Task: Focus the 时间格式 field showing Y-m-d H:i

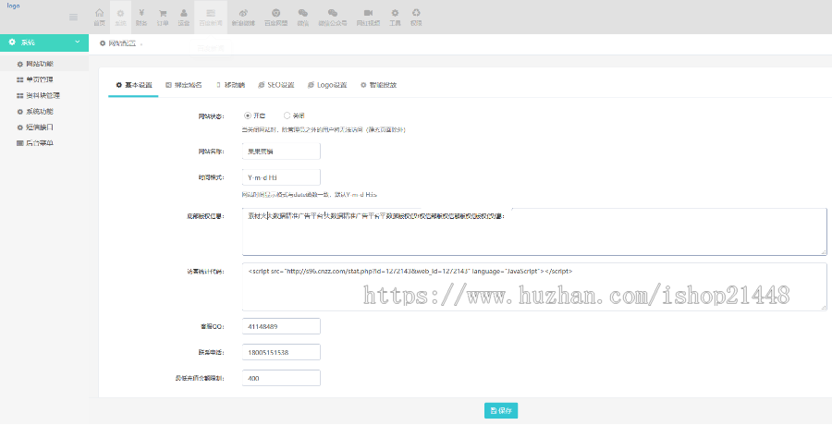Action: point(281,177)
